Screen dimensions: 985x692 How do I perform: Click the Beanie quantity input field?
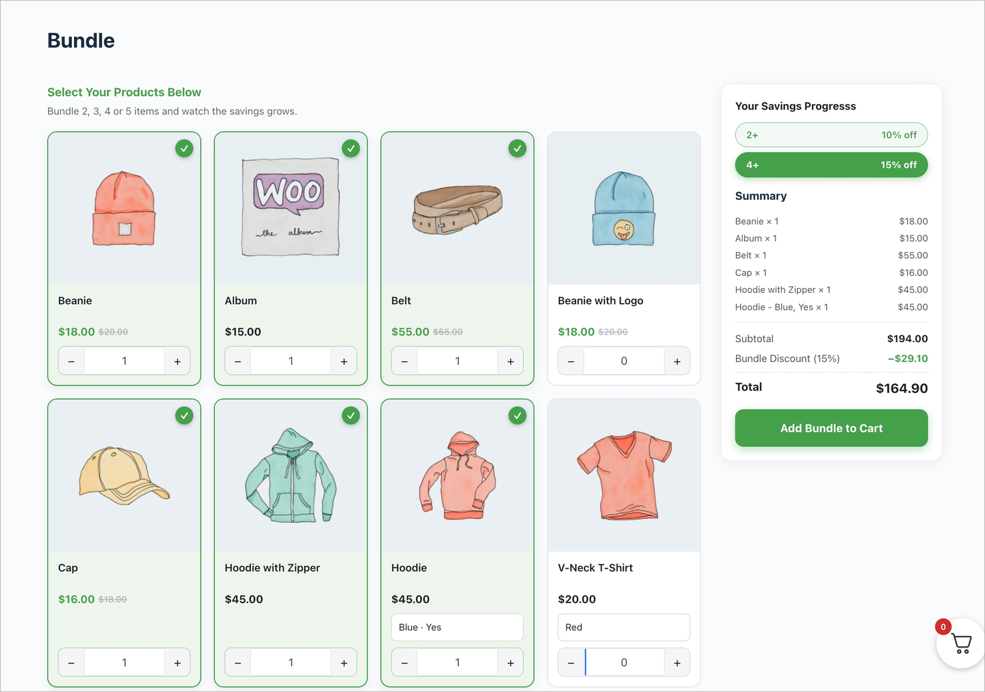tap(124, 361)
